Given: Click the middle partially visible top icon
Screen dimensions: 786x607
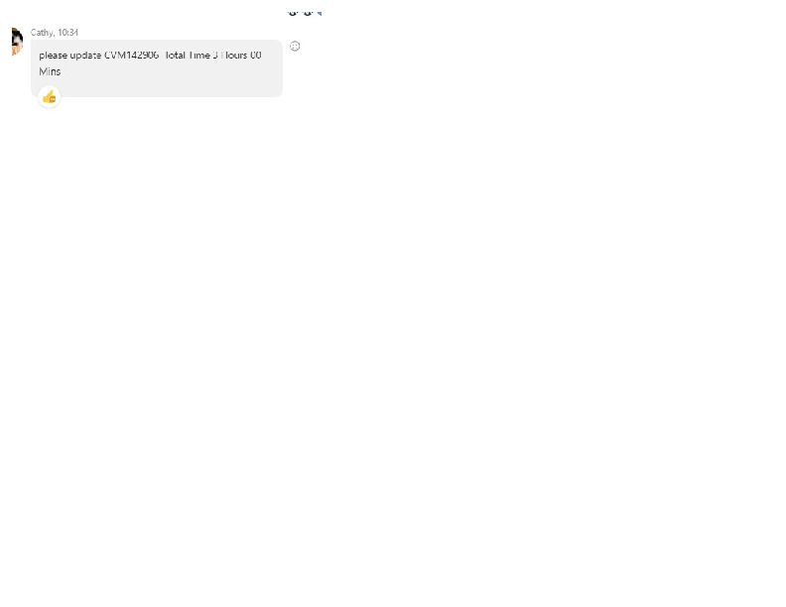Looking at the screenshot, I should click(x=307, y=13).
